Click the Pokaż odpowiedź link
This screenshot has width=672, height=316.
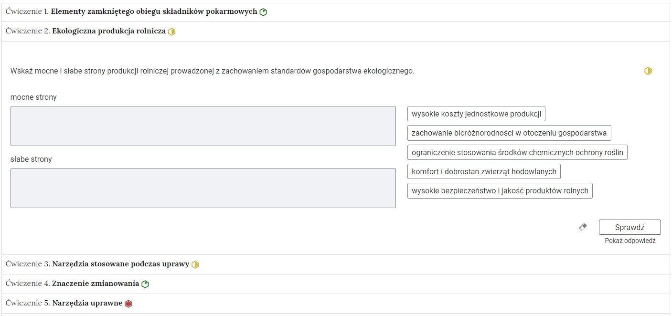pyautogui.click(x=630, y=241)
